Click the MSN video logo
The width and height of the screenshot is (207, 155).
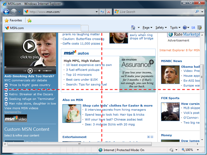(x=16, y=118)
